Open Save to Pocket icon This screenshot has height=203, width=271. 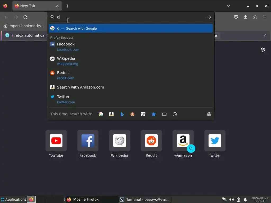click(236, 17)
